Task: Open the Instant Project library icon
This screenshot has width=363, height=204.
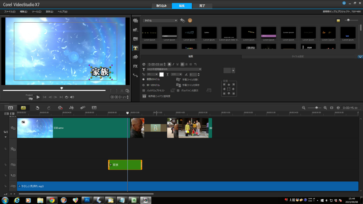Action: (135, 30)
